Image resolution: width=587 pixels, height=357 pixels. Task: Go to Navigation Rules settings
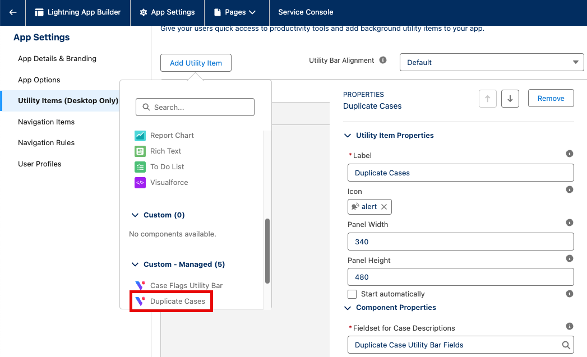pyautogui.click(x=46, y=143)
